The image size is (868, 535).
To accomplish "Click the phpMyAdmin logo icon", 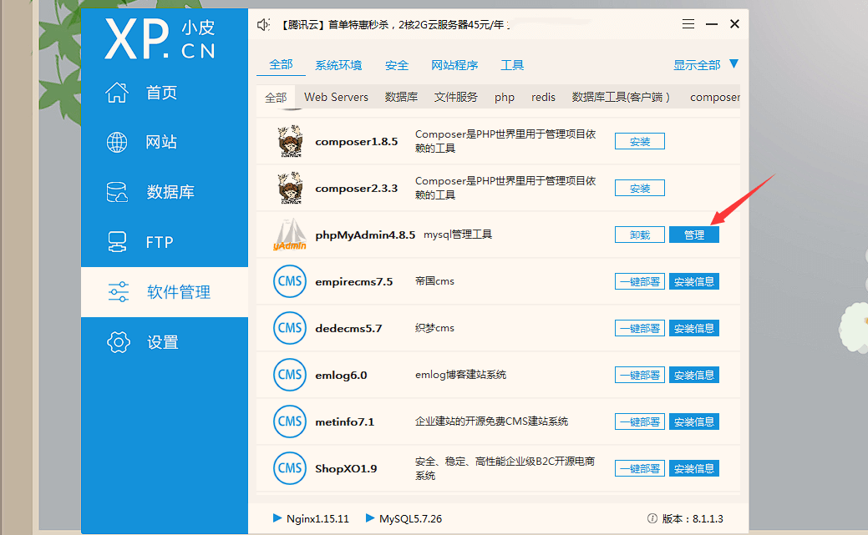I will [x=290, y=235].
